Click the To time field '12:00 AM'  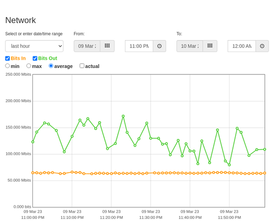coord(242,46)
